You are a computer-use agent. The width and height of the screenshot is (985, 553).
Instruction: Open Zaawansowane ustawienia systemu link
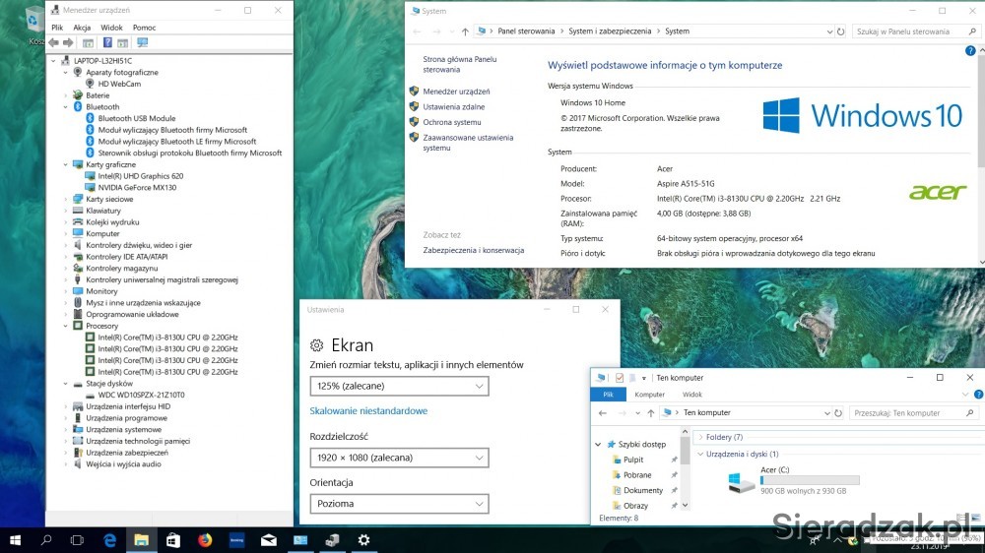pyautogui.click(x=468, y=143)
